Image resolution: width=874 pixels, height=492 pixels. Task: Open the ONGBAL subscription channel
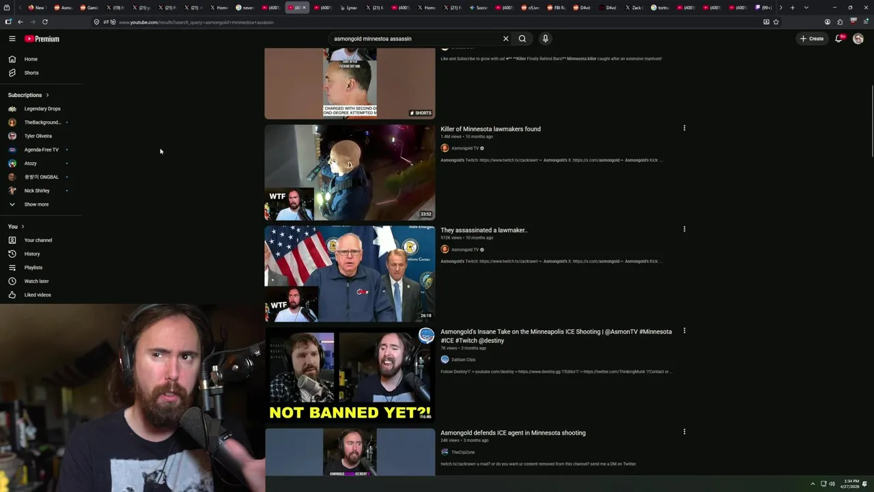(x=41, y=177)
